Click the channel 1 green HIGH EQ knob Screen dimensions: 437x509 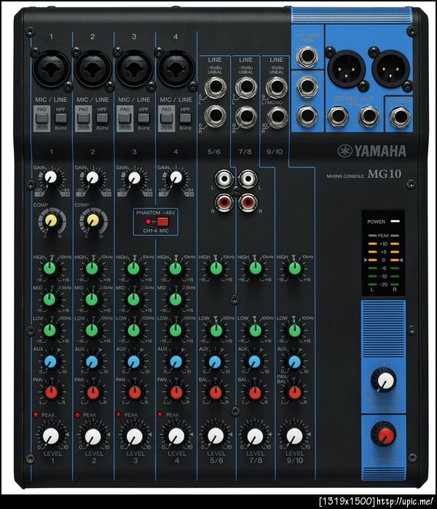50,269
